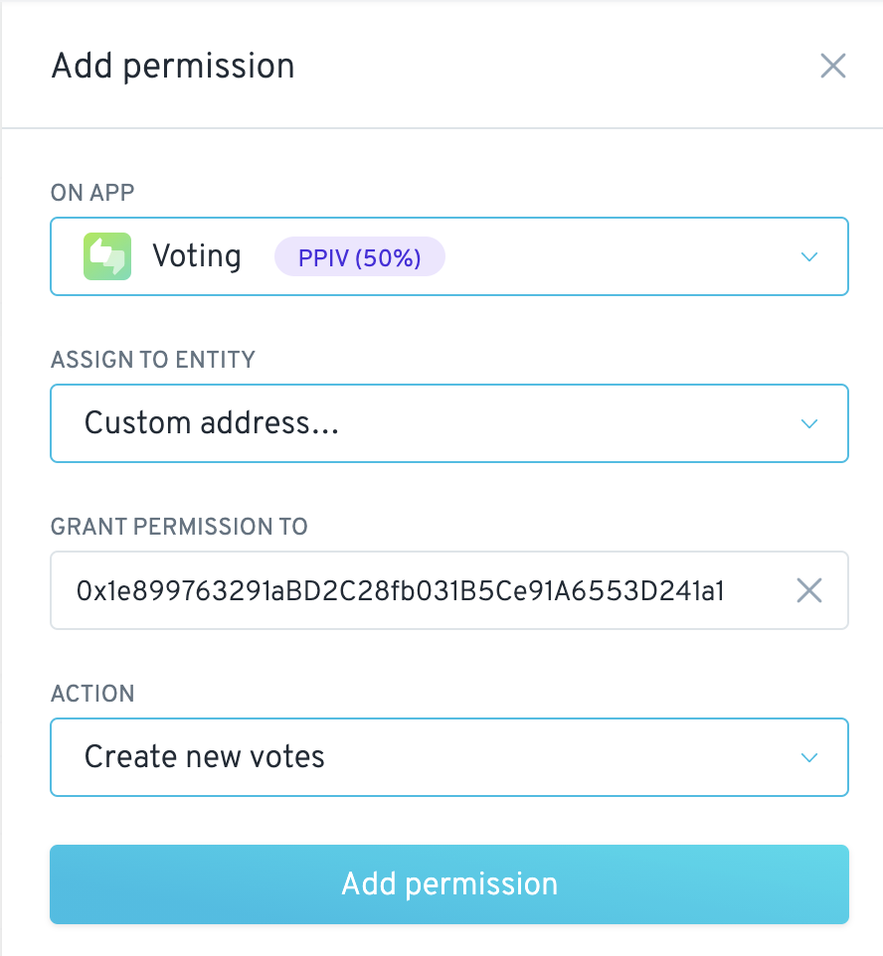This screenshot has height=956, width=883.
Task: Click the green Voting app icon
Action: [107, 256]
